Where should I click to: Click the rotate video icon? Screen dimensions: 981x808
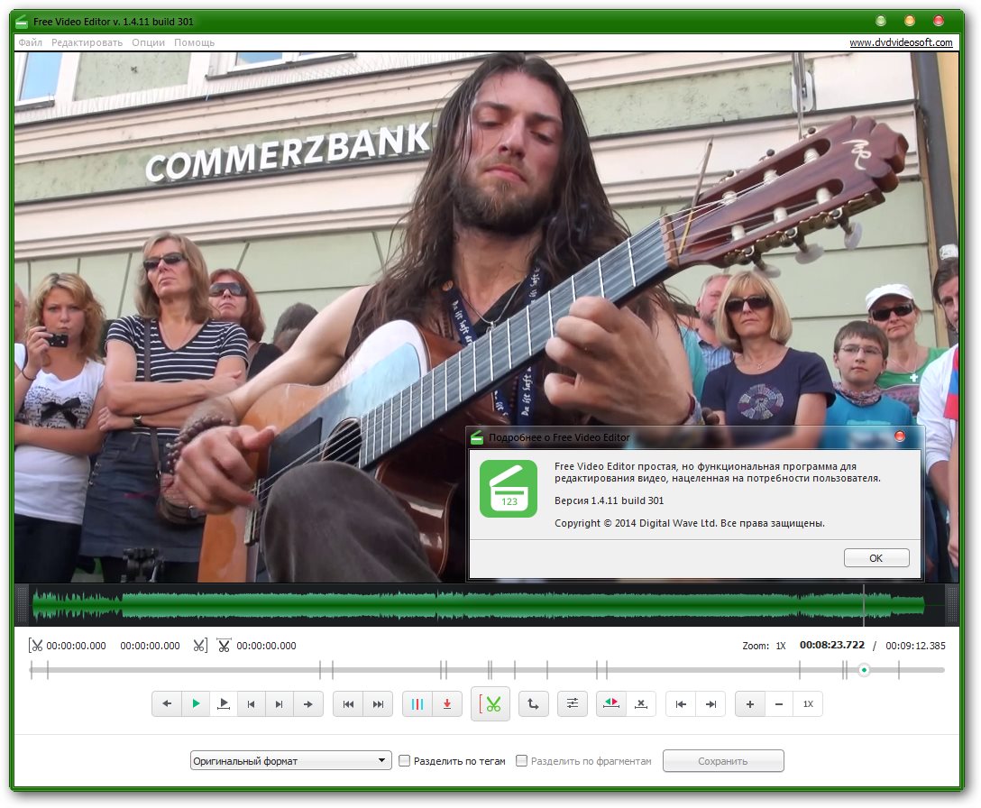point(533,704)
